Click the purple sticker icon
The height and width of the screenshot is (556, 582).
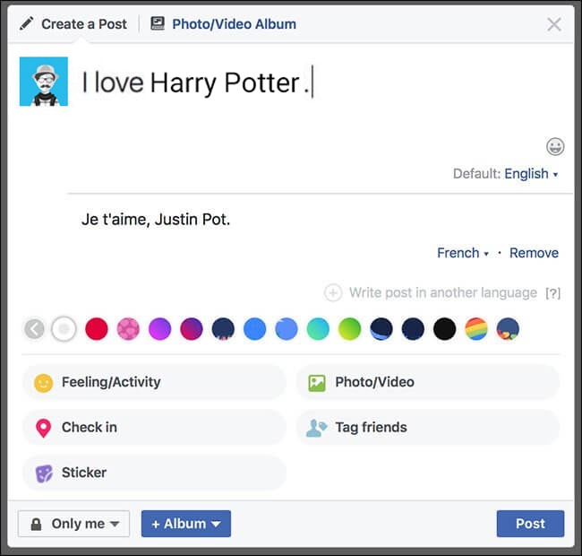(x=44, y=473)
